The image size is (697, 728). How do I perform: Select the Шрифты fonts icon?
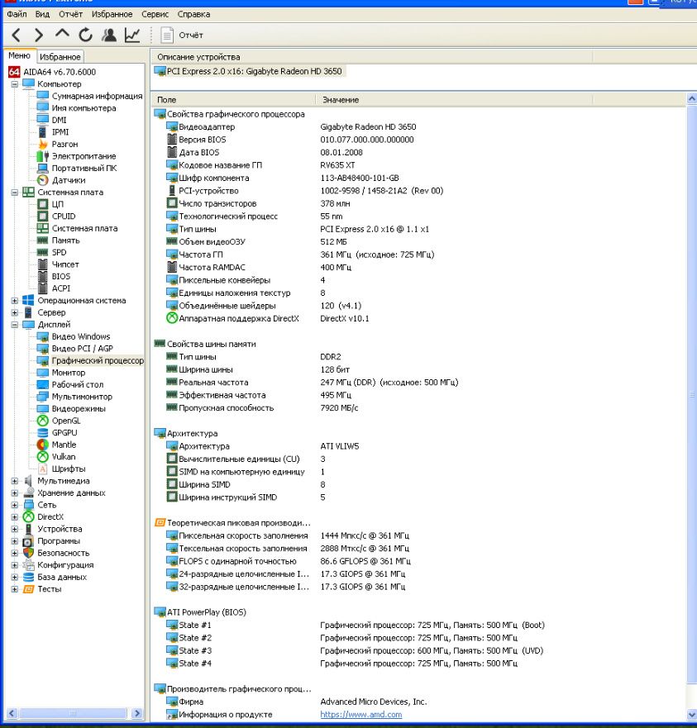[43, 469]
